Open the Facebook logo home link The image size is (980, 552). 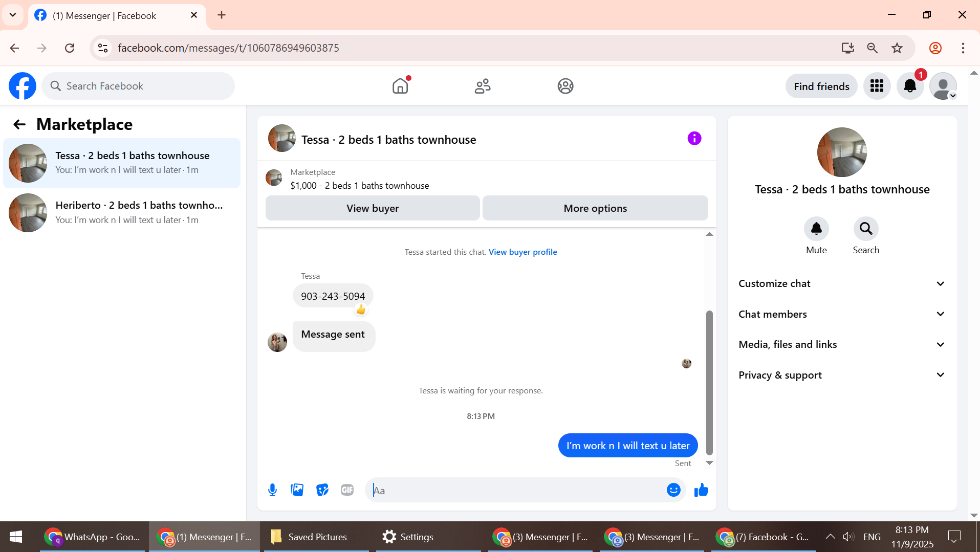pyautogui.click(x=23, y=86)
